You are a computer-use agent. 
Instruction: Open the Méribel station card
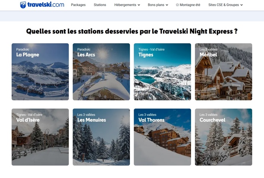[224, 72]
